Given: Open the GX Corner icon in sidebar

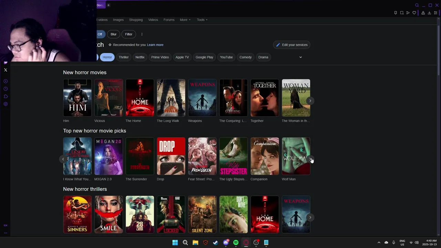Looking at the screenshot, I should pos(6,225).
